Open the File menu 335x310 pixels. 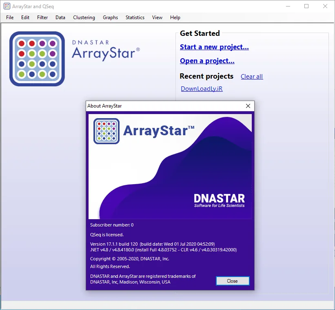10,18
